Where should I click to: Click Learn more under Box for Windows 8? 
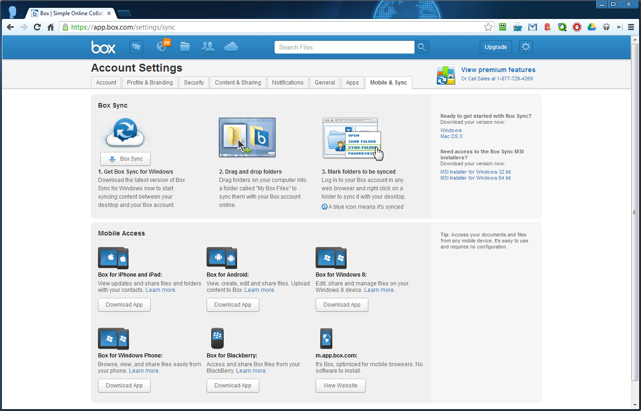click(x=379, y=290)
